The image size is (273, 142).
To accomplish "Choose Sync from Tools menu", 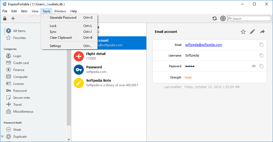I will 69,32.
